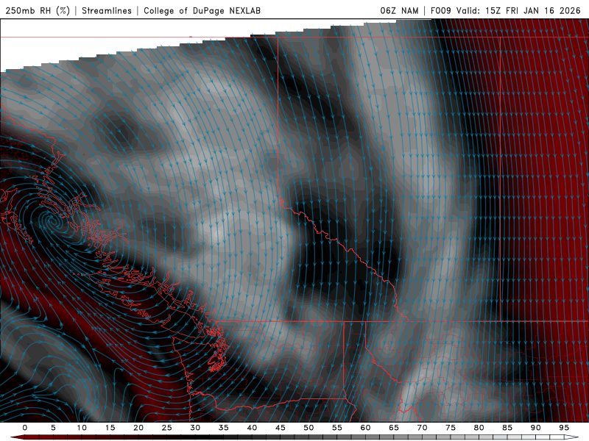Click the "0" colorbar label
The width and height of the screenshot is (589, 441).
coord(25,428)
